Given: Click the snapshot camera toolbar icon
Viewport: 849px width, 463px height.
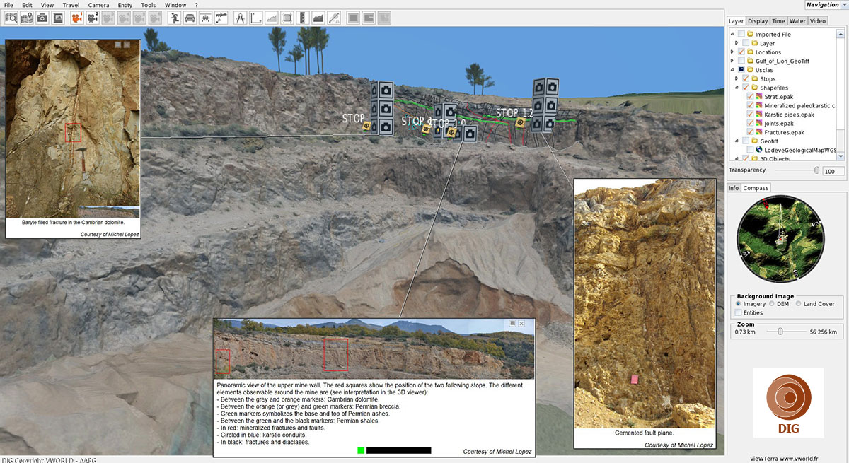Looking at the screenshot, I should [x=42, y=18].
